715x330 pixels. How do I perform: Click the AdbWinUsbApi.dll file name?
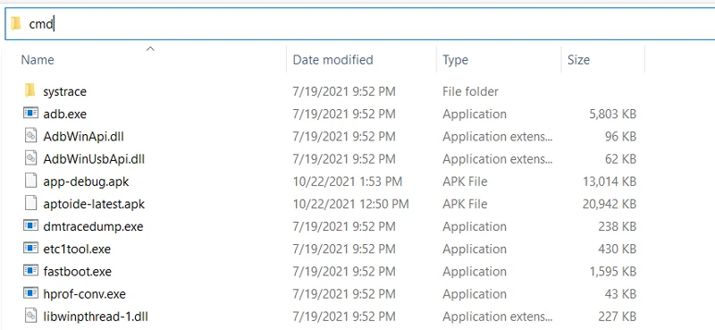pos(94,159)
